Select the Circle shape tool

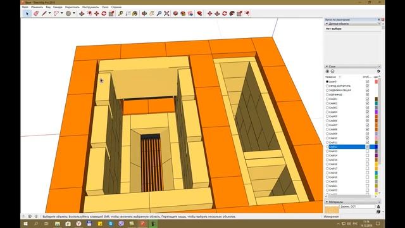(68, 13)
